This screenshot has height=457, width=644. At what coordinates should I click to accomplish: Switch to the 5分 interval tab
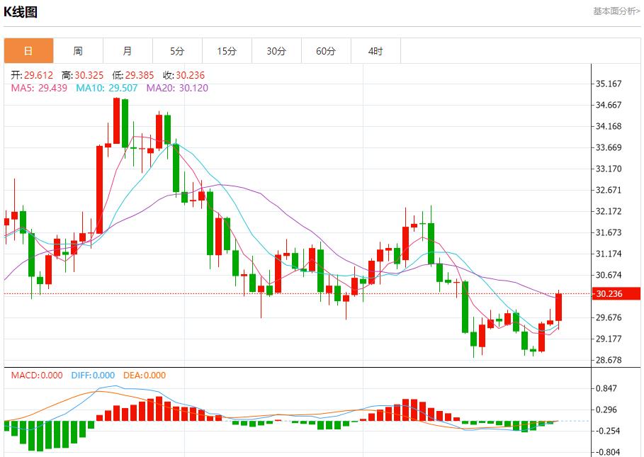tap(177, 51)
